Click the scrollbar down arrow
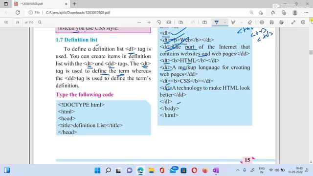The image size is (313, 176). [x=311, y=162]
